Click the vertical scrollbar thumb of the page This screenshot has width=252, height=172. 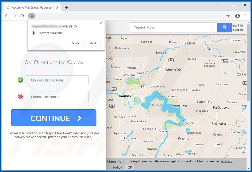pyautogui.click(x=248, y=63)
